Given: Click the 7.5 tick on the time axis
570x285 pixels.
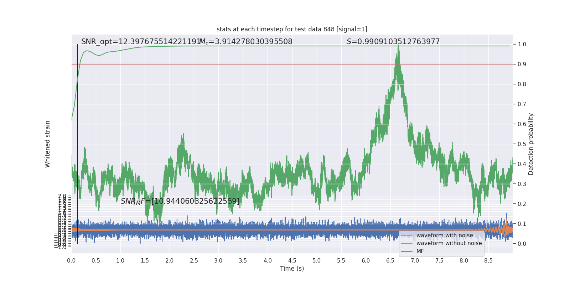Looking at the screenshot, I should click(x=440, y=261).
